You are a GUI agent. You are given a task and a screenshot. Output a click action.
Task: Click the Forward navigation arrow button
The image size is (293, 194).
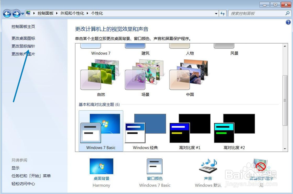click(x=16, y=13)
